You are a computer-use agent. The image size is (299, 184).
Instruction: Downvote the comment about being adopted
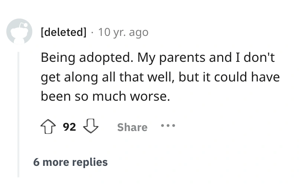tap(91, 127)
